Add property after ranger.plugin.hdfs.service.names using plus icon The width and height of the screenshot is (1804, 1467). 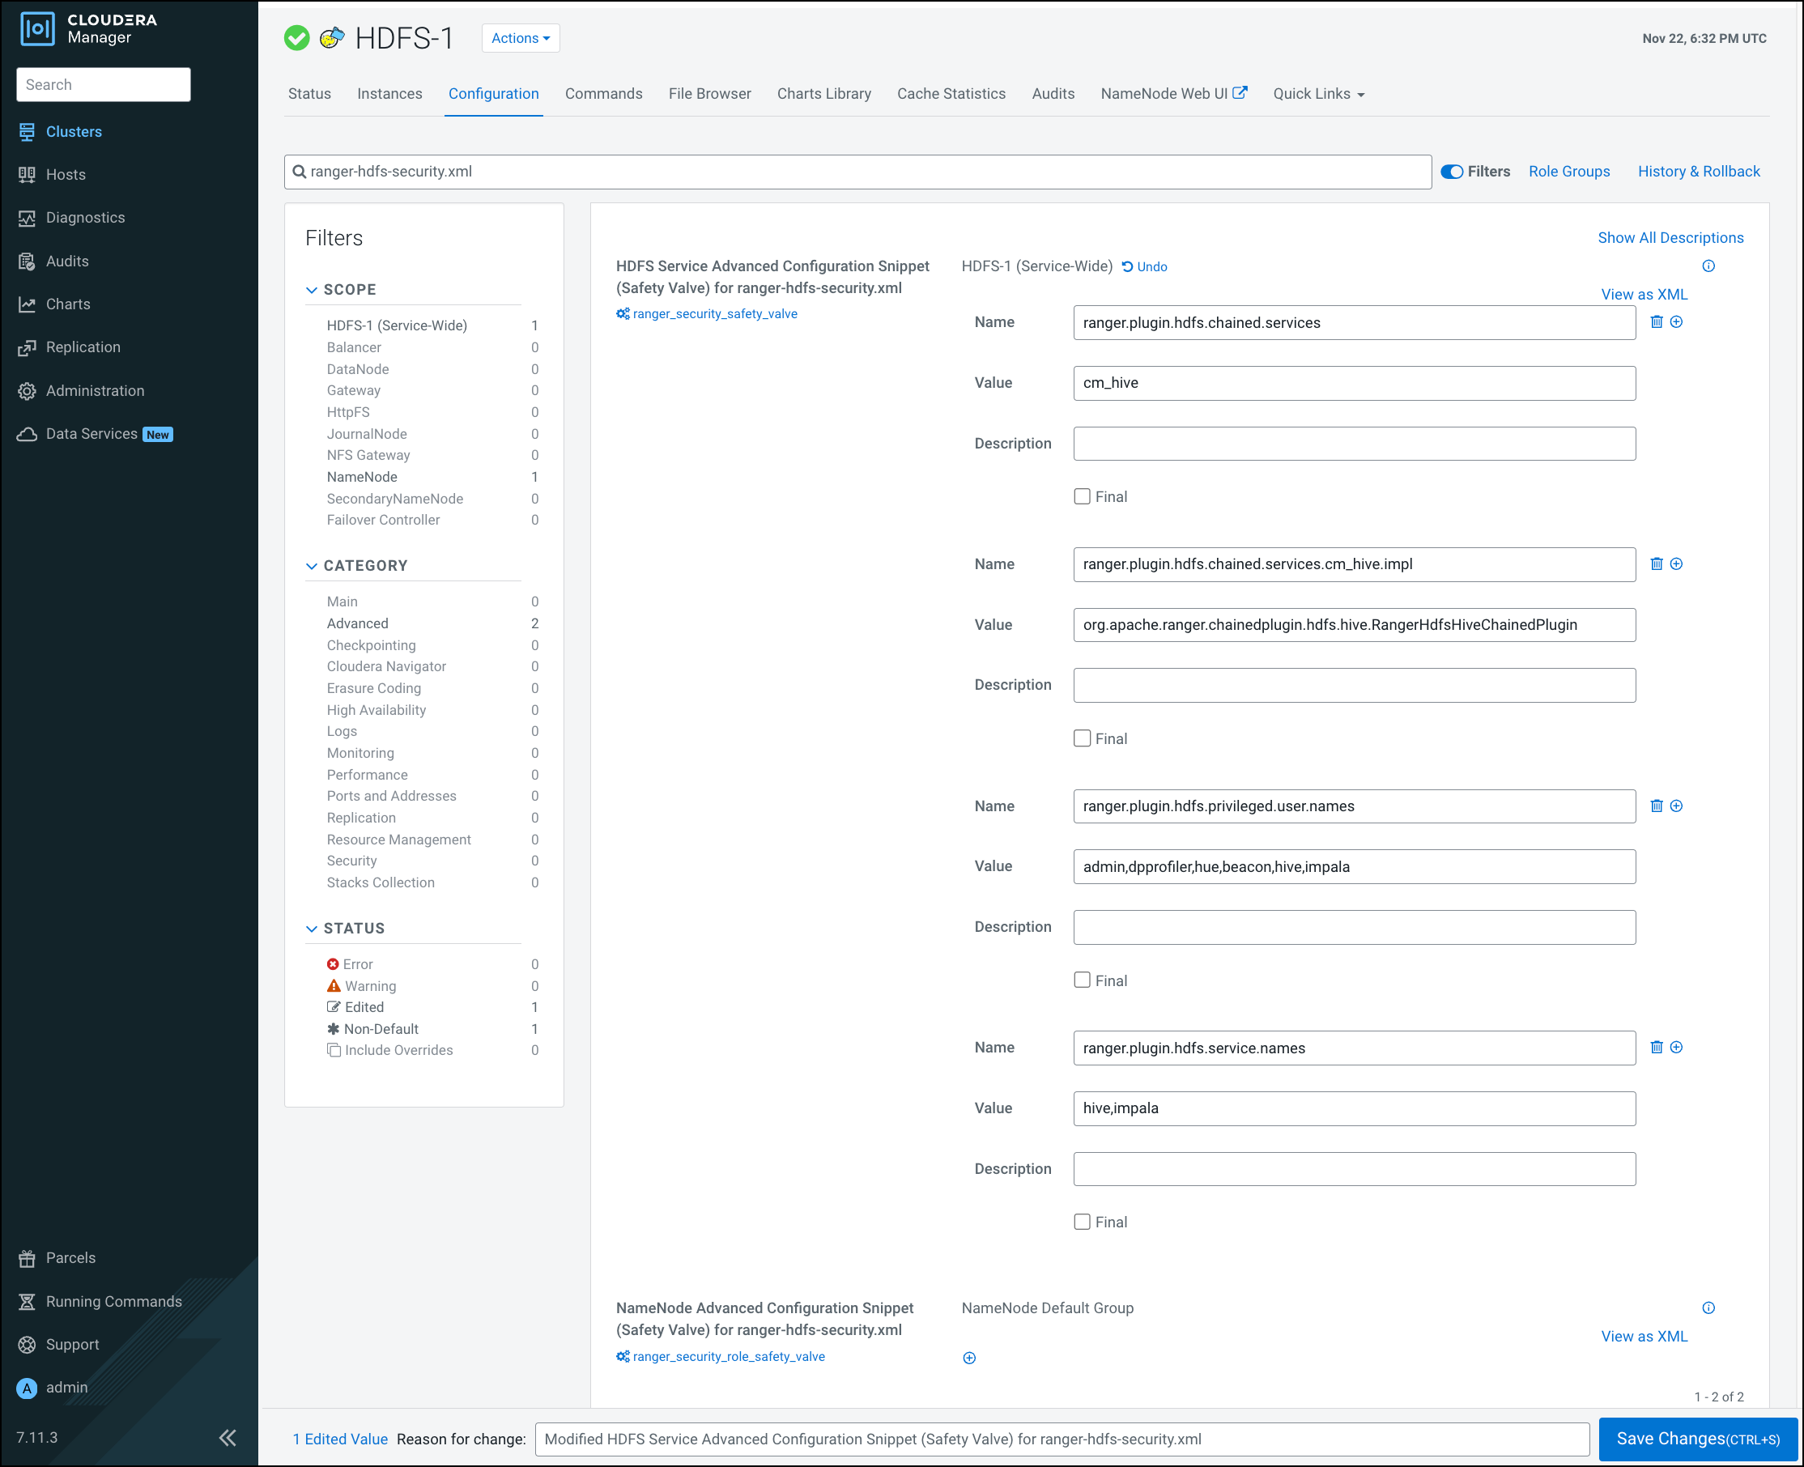coord(1676,1047)
